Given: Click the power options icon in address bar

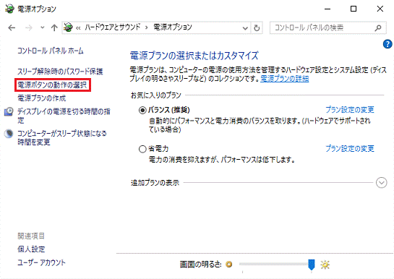Looking at the screenshot, I should point(68,27).
